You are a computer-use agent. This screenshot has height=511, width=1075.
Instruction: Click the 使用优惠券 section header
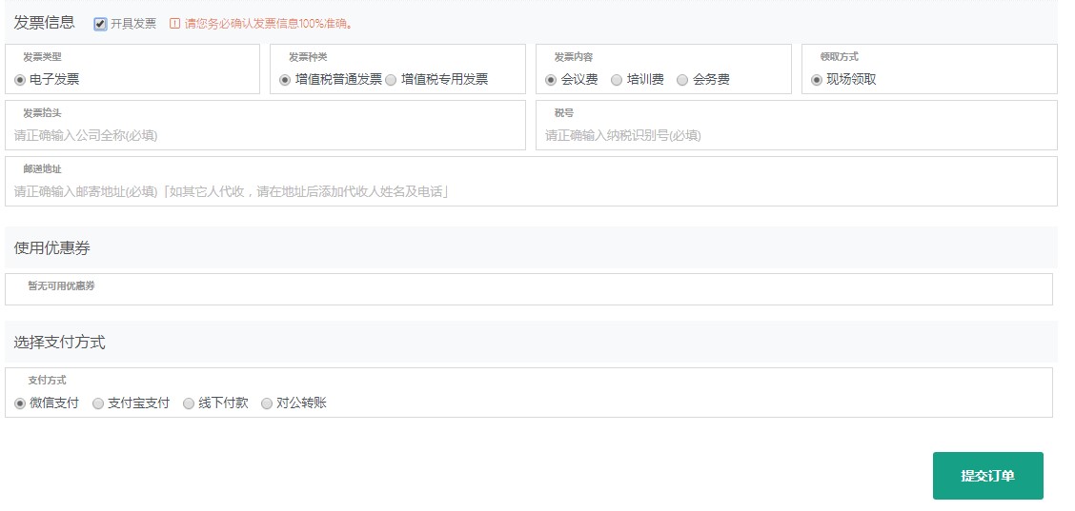coord(52,247)
